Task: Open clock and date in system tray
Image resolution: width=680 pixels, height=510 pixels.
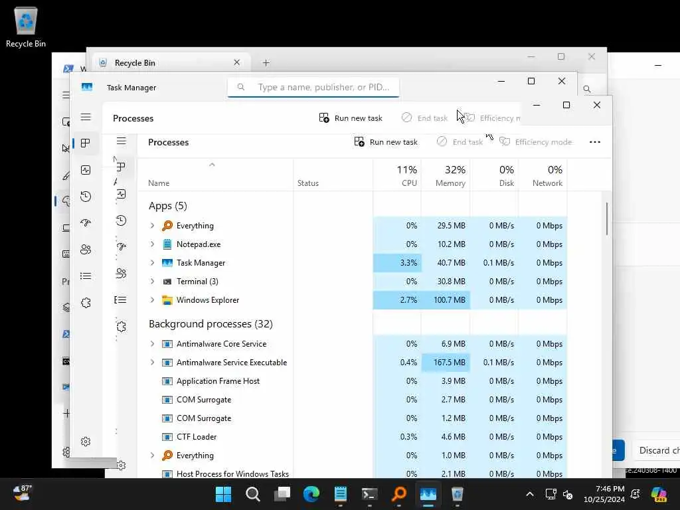Action: point(604,494)
